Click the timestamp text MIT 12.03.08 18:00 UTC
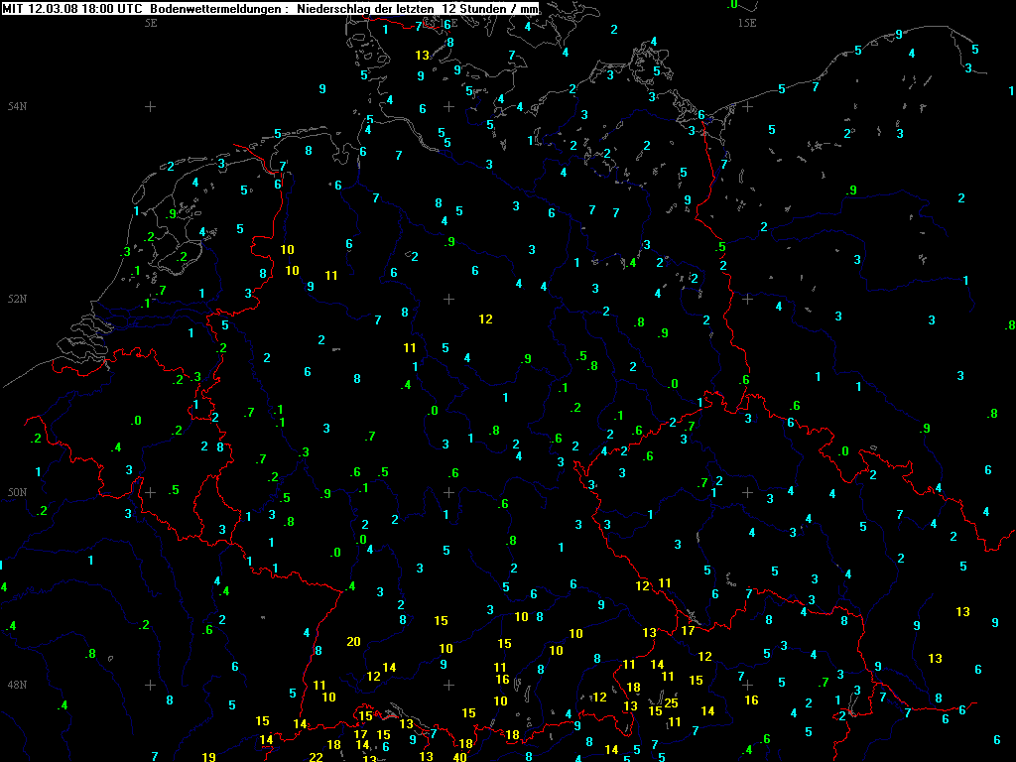Viewport: 1016px width, 762px height. (x=73, y=7)
